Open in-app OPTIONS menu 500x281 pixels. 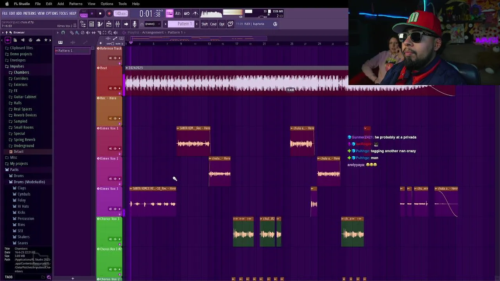[52, 13]
